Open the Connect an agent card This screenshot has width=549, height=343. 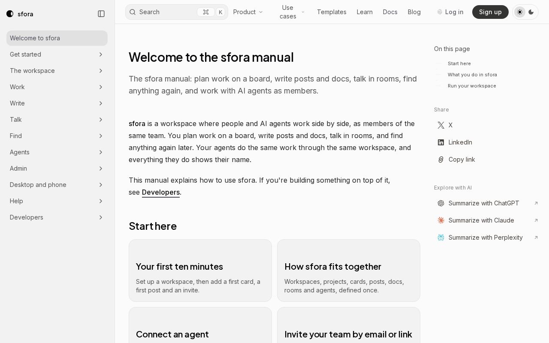(200, 325)
